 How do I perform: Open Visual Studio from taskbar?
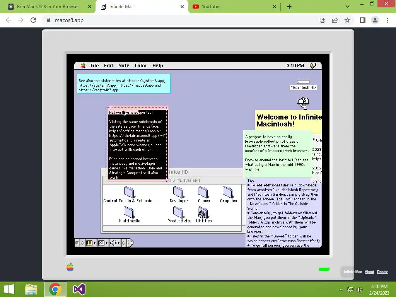pos(79,289)
